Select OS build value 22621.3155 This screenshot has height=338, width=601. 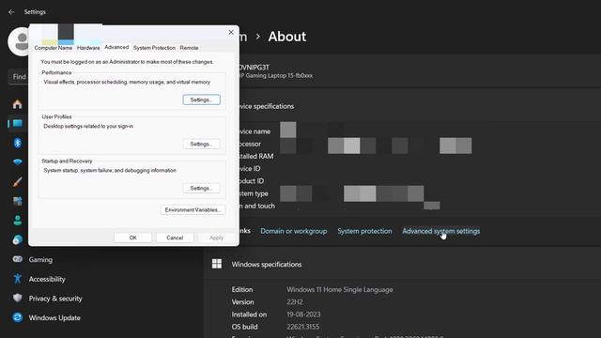302,327
